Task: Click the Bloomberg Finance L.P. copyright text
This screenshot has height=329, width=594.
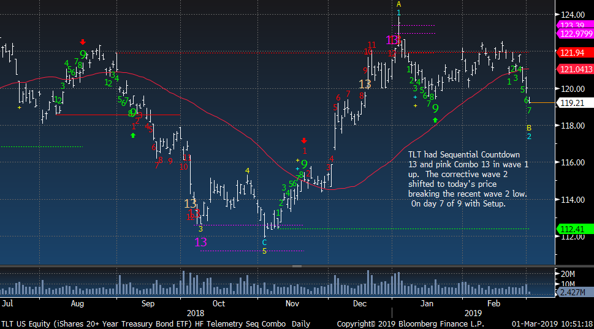Action: [x=410, y=324]
